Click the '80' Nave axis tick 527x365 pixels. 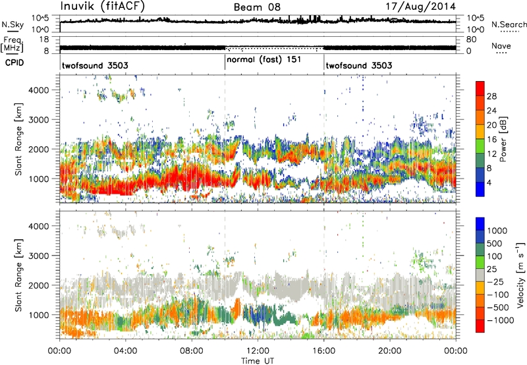click(x=471, y=40)
